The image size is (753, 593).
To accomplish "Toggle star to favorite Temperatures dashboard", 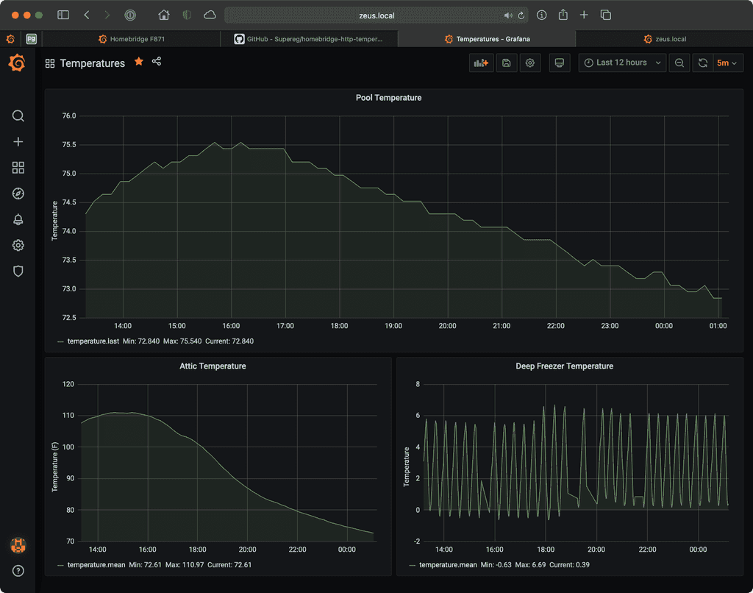I will [x=139, y=63].
